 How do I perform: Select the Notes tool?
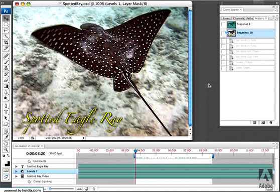[6, 131]
